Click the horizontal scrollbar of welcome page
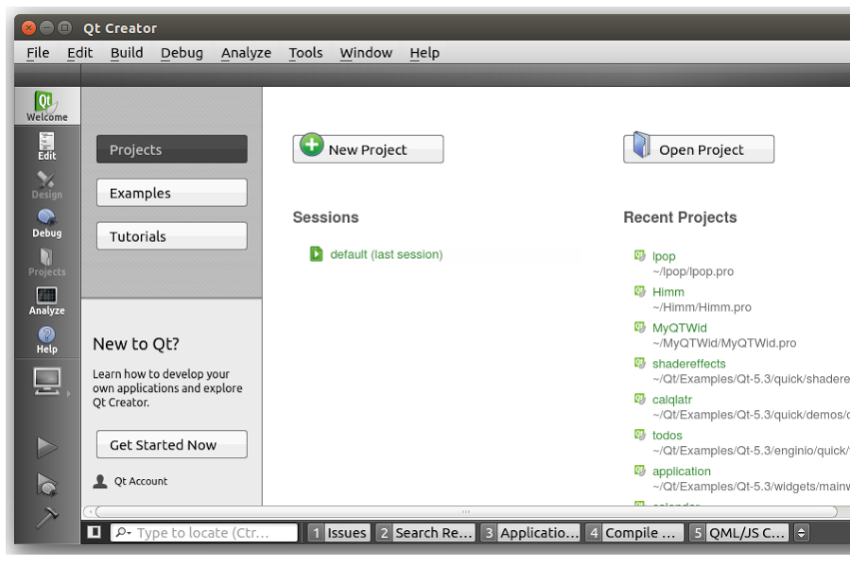The height and width of the screenshot is (566, 850). (466, 511)
